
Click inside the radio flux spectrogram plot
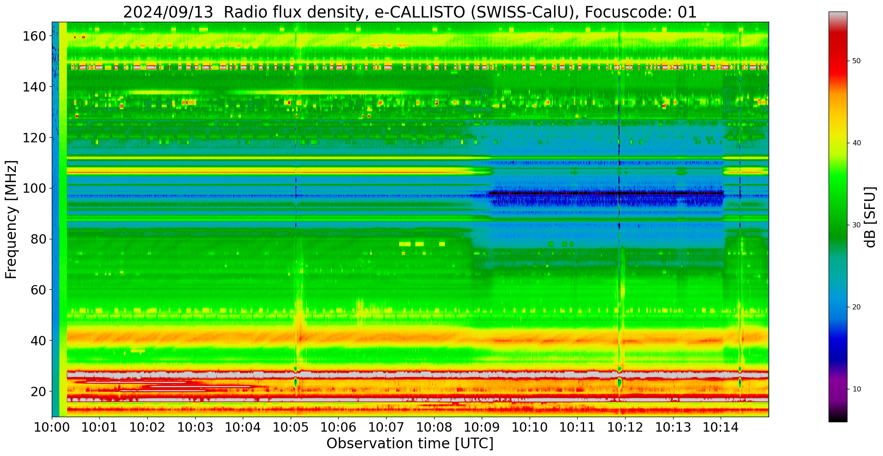click(x=410, y=219)
